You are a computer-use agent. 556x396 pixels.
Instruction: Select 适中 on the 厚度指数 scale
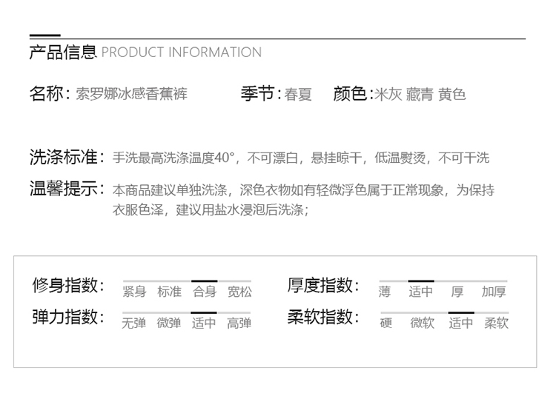(x=421, y=292)
